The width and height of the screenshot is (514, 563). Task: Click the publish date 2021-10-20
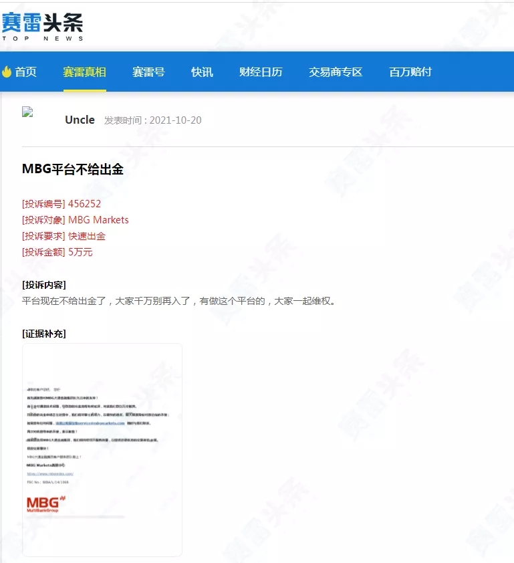(x=176, y=120)
